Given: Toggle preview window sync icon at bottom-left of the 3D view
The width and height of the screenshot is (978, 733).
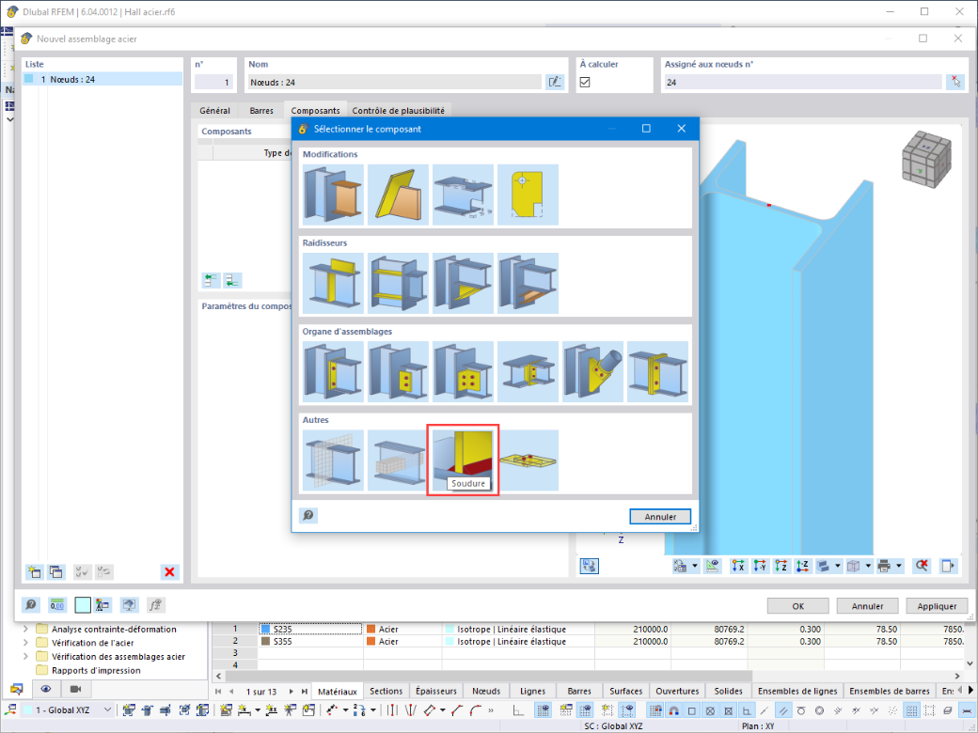Looking at the screenshot, I should [589, 566].
